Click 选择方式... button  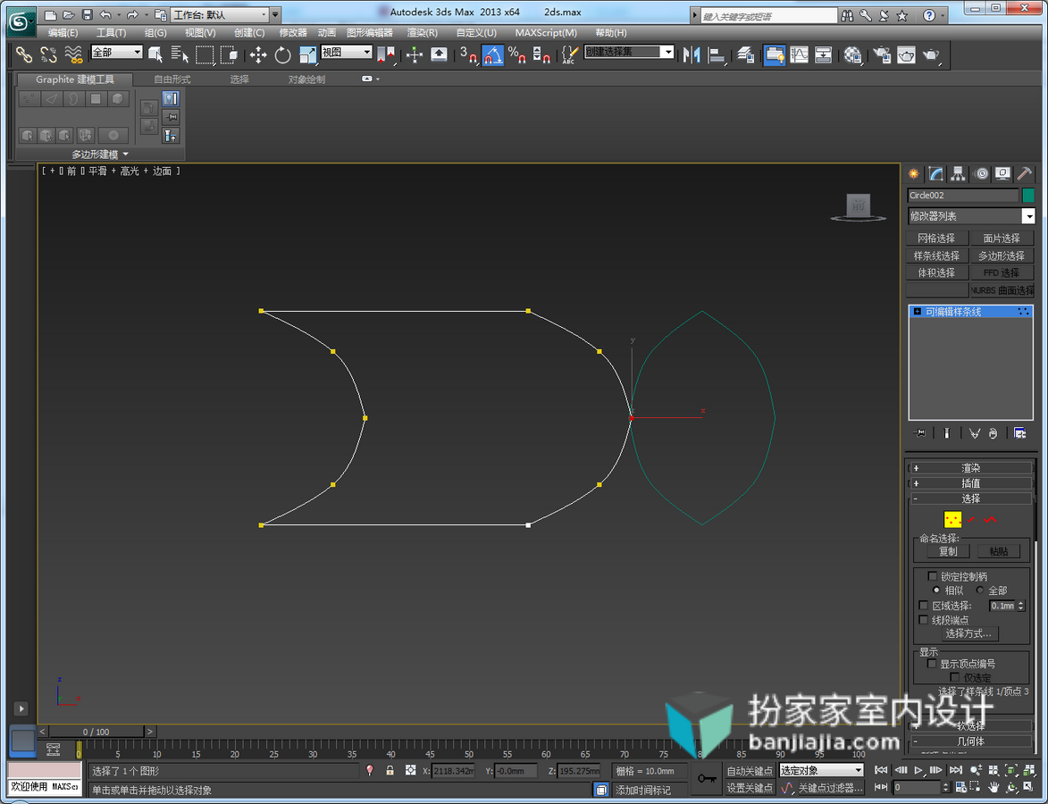[968, 632]
